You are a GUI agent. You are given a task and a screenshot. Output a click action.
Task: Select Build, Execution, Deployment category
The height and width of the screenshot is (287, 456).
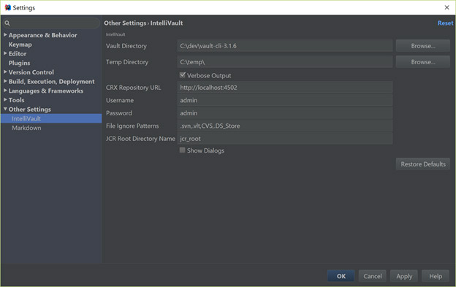pos(51,82)
